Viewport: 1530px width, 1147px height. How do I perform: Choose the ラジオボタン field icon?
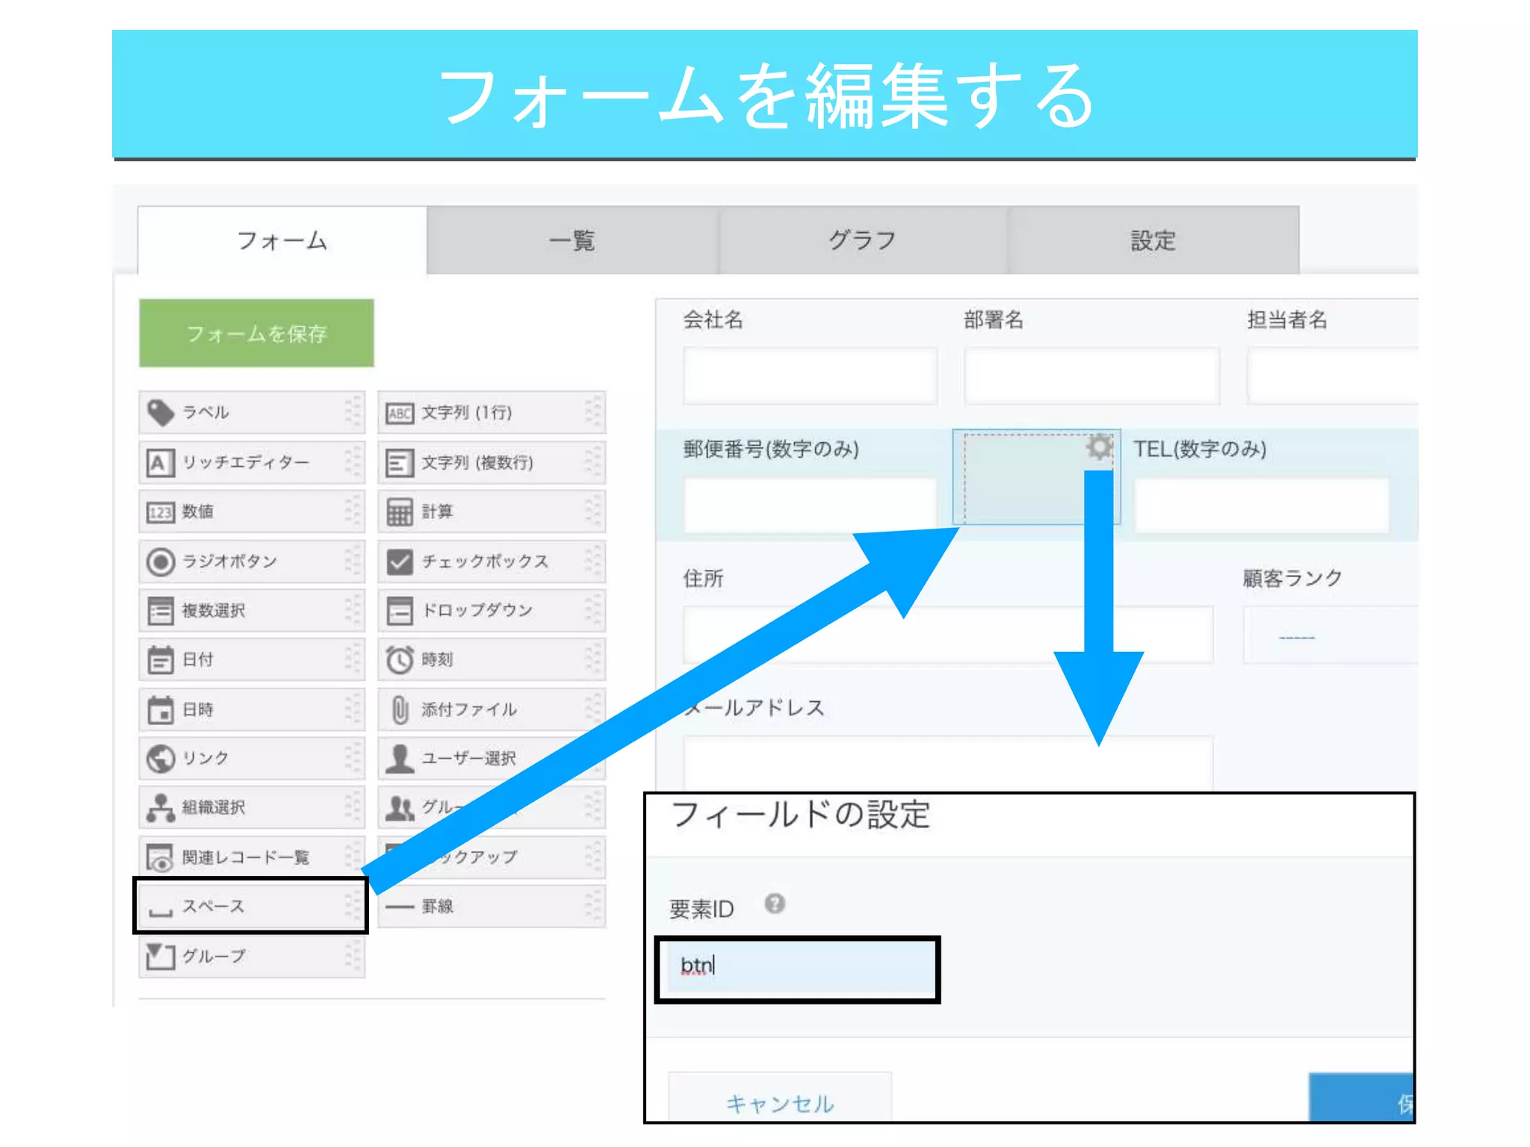[x=160, y=562]
